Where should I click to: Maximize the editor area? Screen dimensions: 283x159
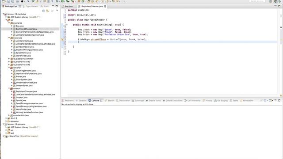(x=279, y=6)
